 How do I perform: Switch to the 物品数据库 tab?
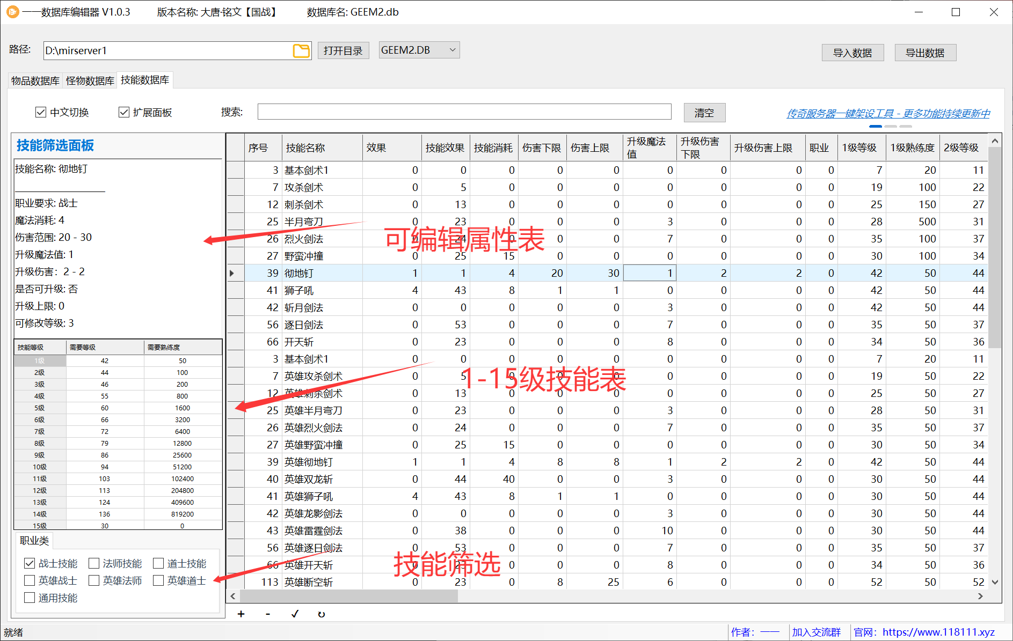[x=34, y=80]
